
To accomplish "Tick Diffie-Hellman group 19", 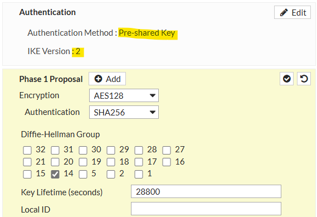I will (83, 162).
